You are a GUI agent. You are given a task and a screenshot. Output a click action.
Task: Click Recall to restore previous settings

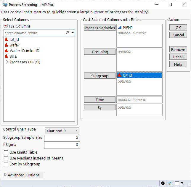[x=178, y=57]
